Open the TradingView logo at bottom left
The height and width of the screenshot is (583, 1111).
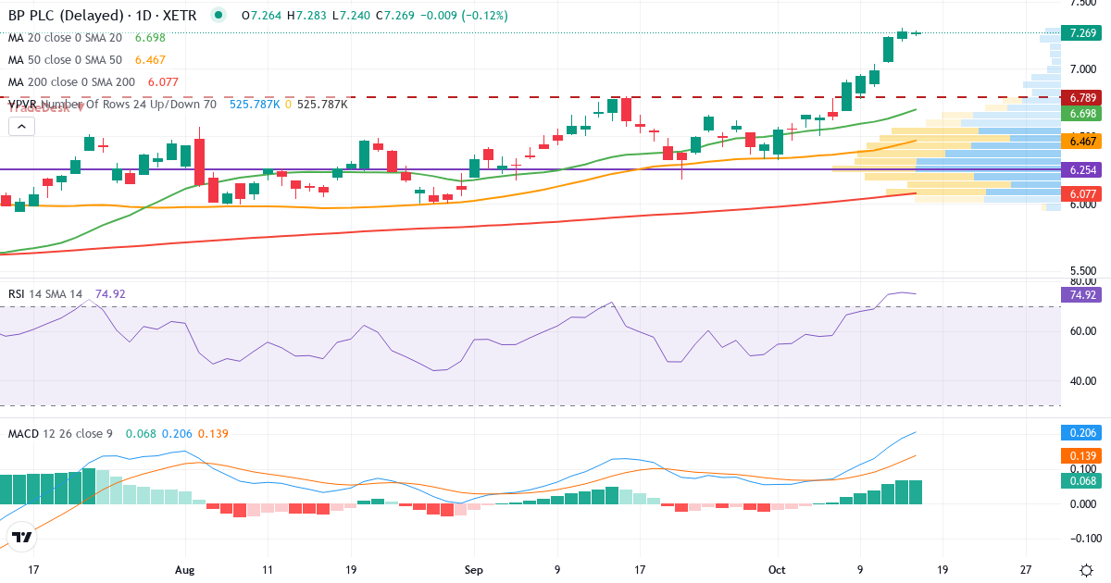point(22,537)
